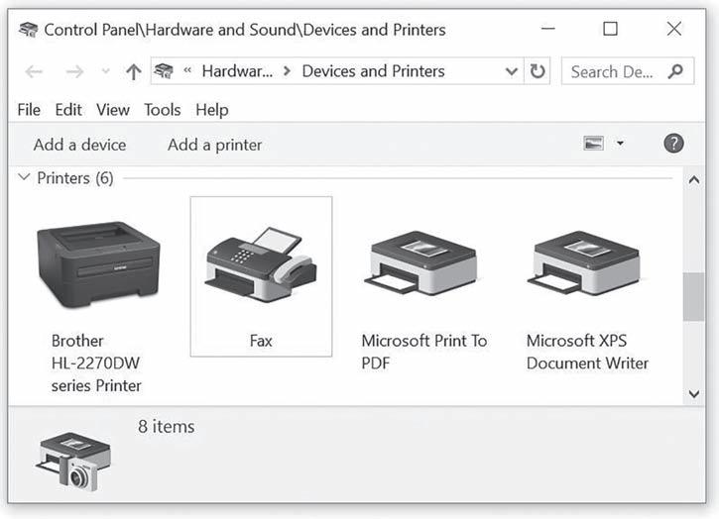719x519 pixels.
Task: Select the Microsoft Print To PDF printer icon
Action: (420, 262)
